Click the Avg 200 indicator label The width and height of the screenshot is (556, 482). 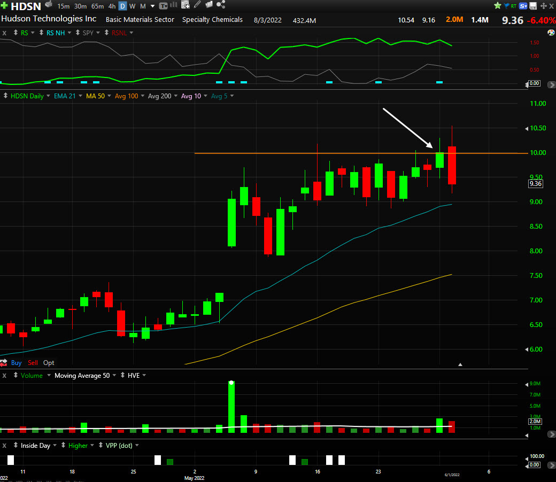click(x=159, y=96)
